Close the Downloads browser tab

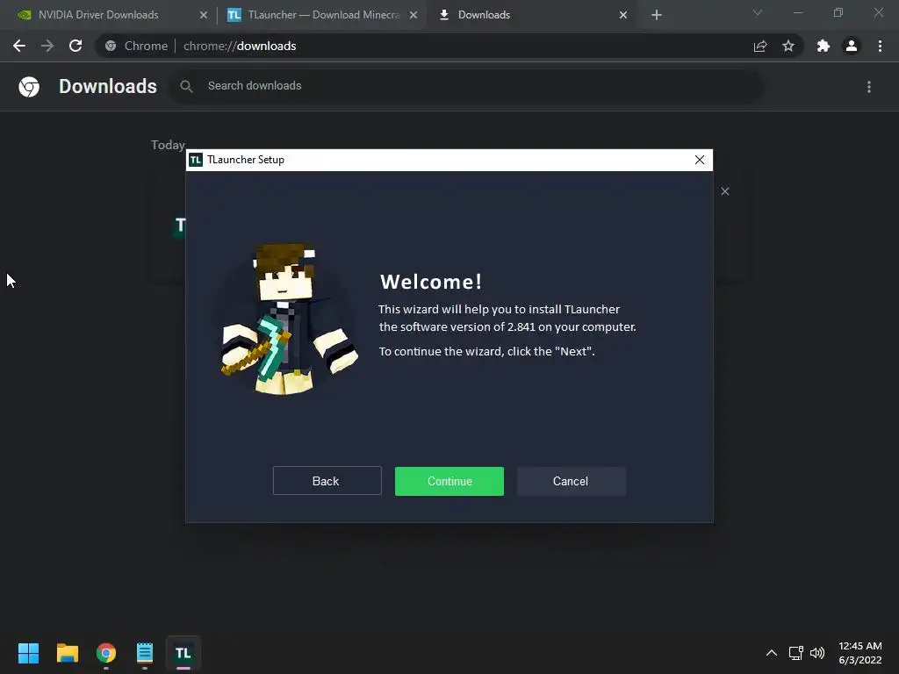623,15
